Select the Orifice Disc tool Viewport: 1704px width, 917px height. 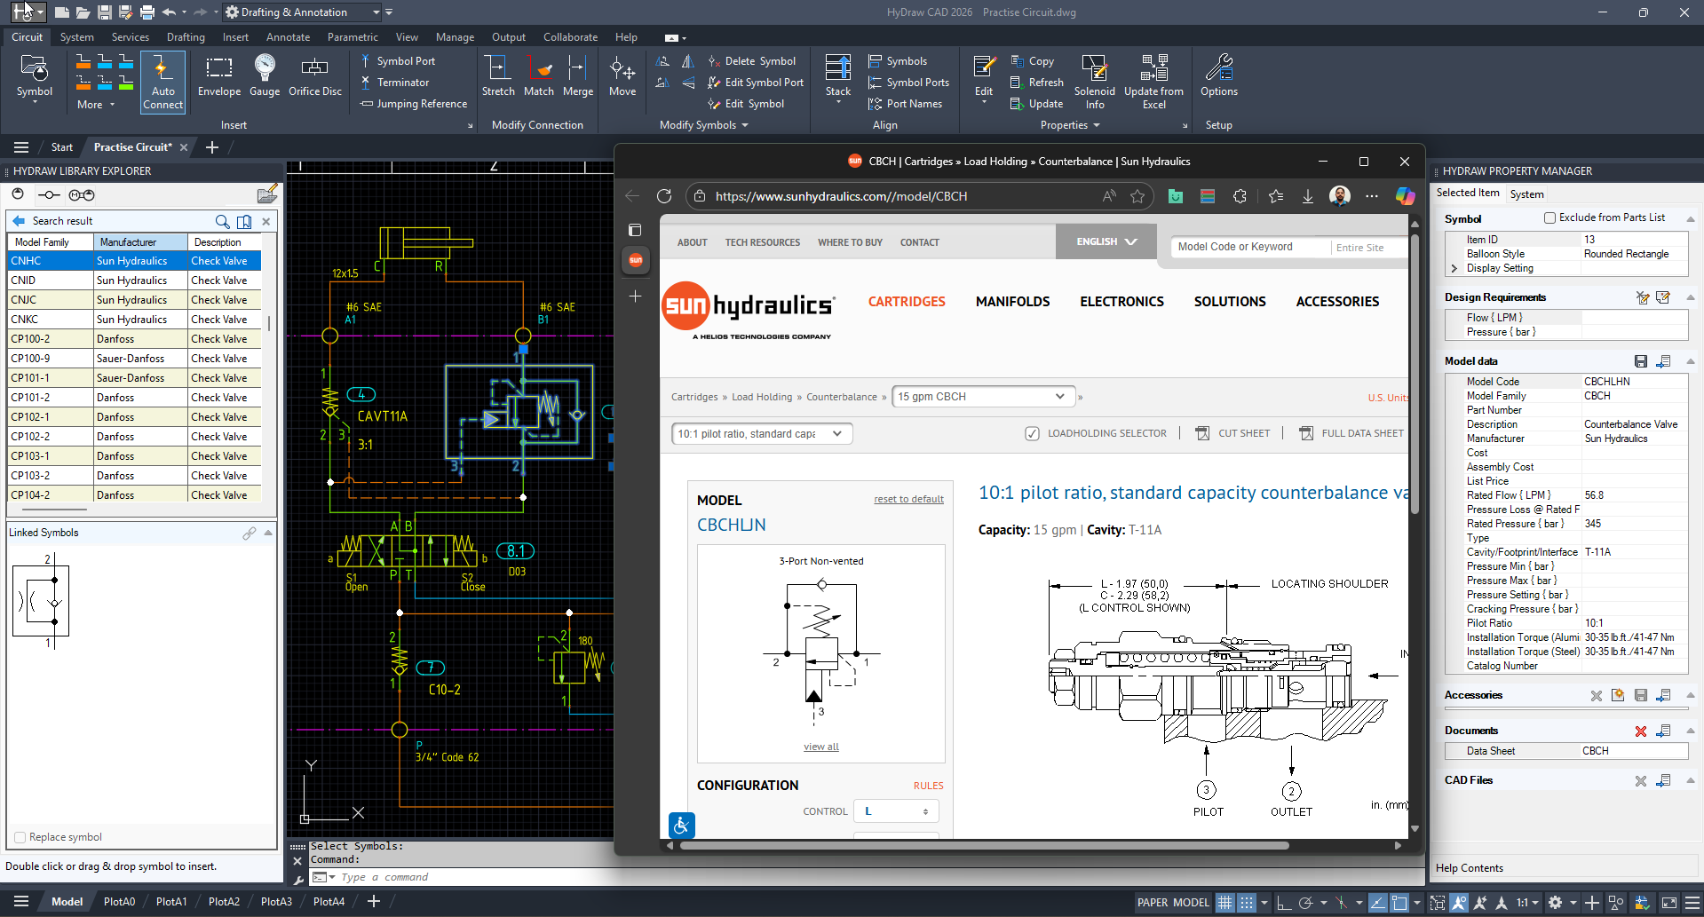point(314,80)
